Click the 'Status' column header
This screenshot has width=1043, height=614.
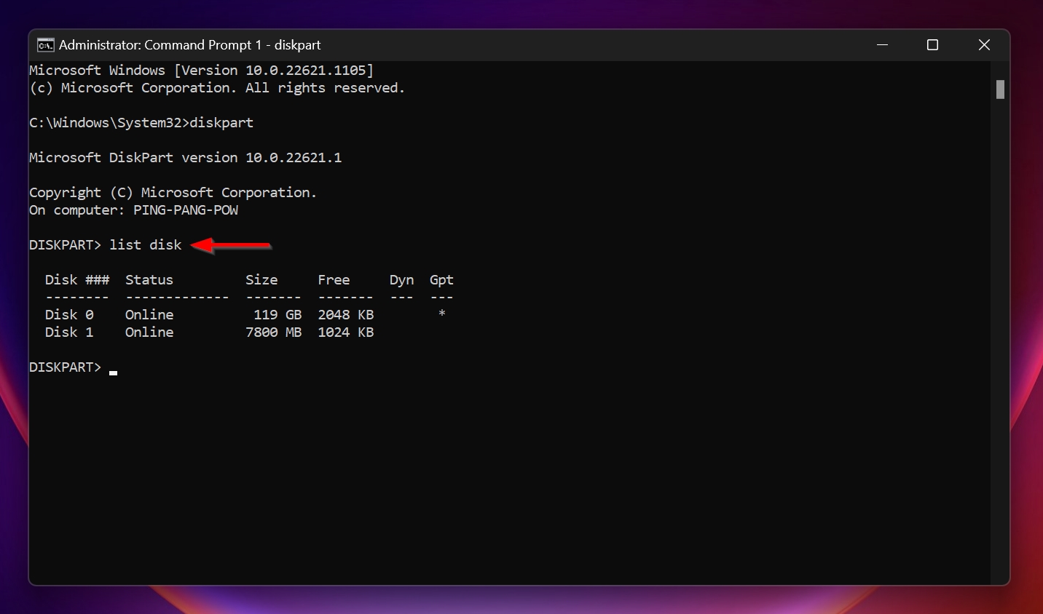149,280
